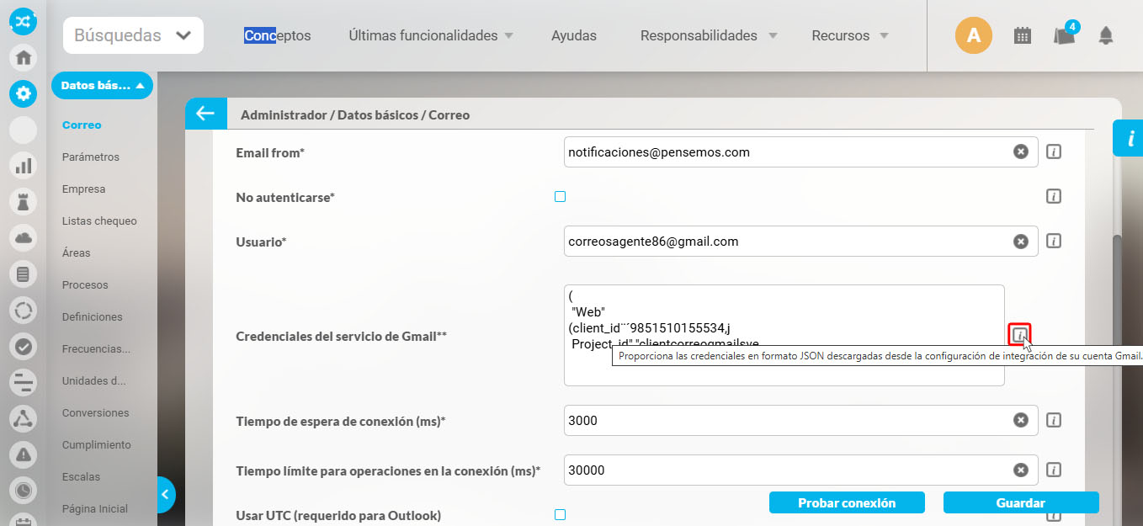Enable the No autenticarse checkbox
This screenshot has width=1143, height=526.
click(x=560, y=196)
